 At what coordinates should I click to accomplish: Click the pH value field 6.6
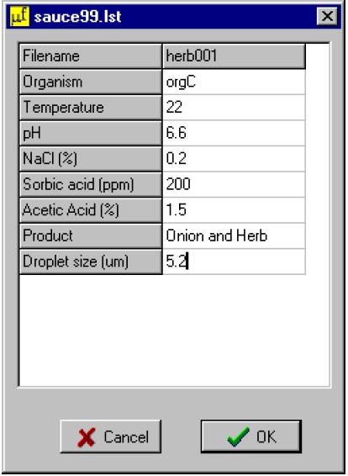(234, 133)
